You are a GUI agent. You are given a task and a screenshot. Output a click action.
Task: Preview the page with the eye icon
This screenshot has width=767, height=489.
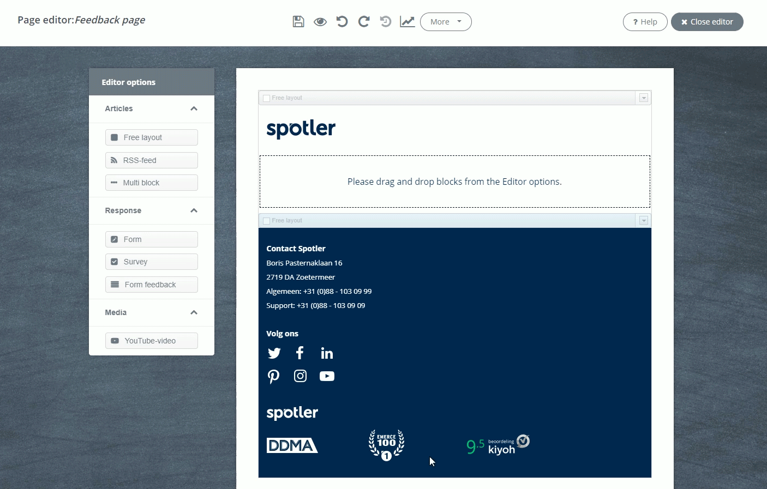320,22
